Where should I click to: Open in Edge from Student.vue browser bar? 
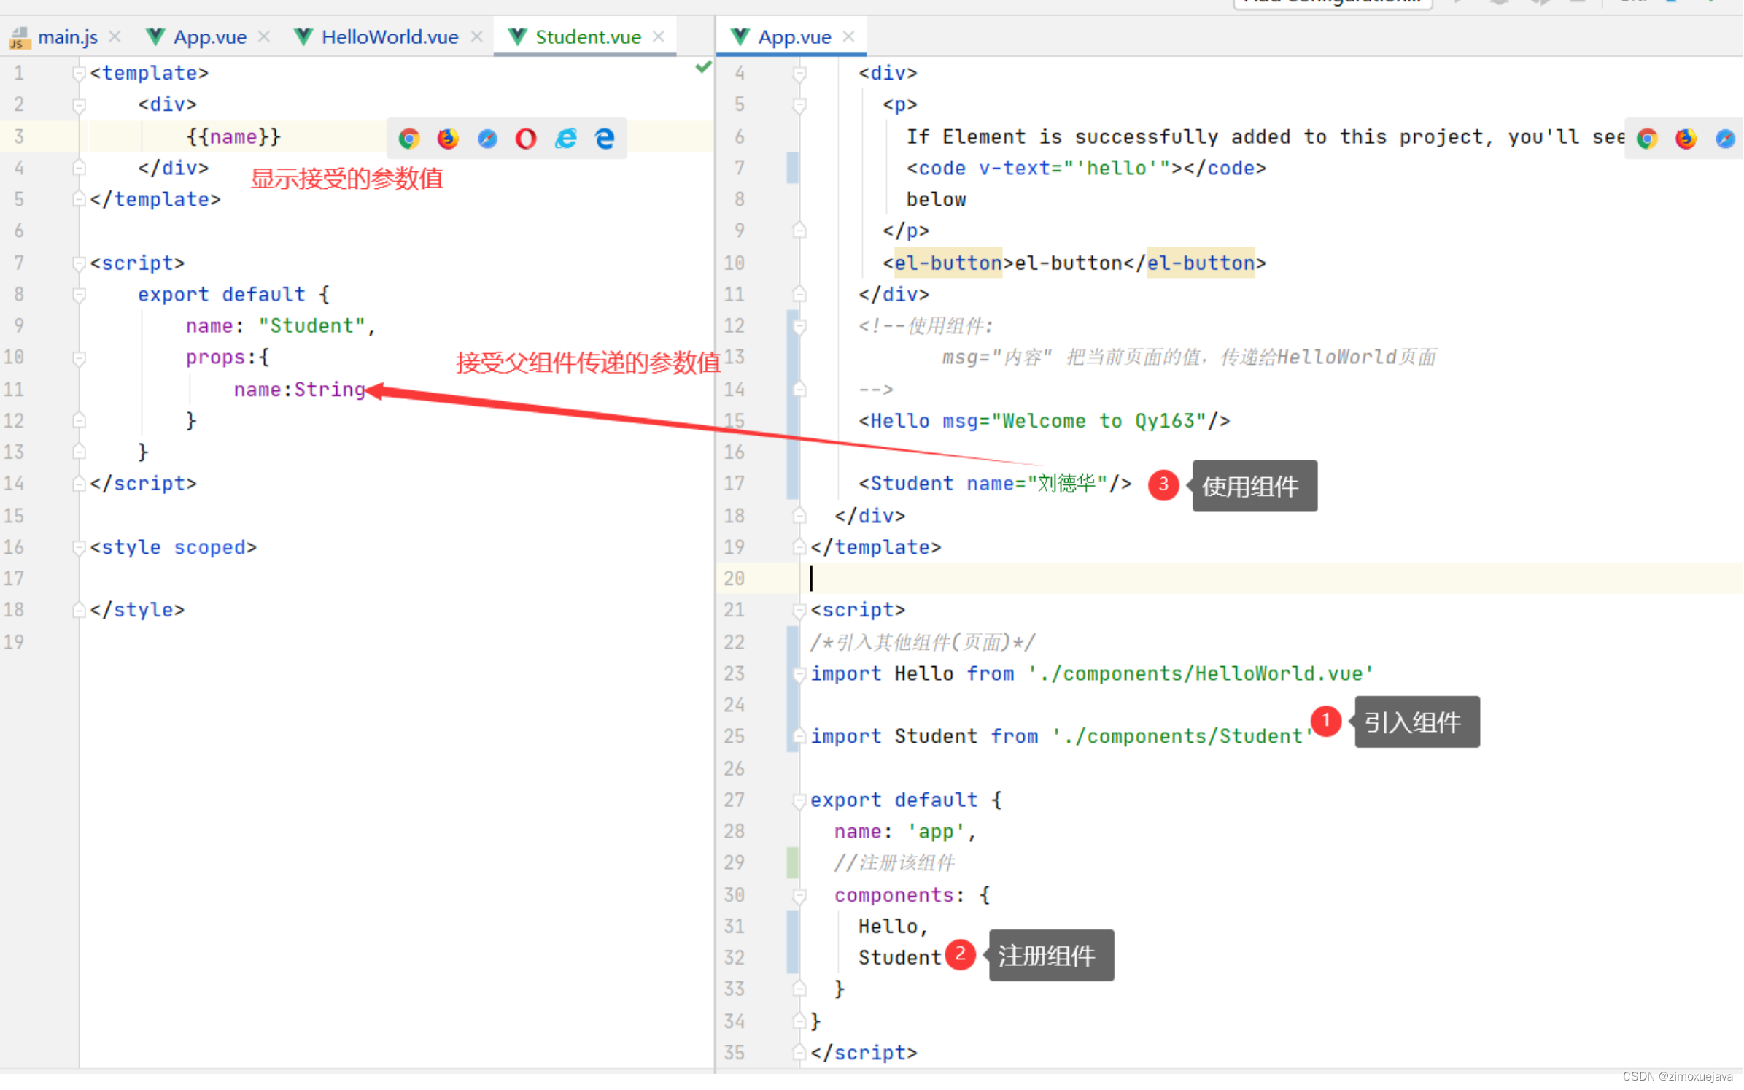pyautogui.click(x=605, y=139)
